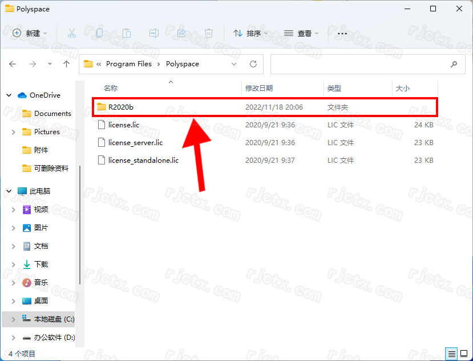Select the R2020b folder
473x361 pixels.
click(x=120, y=107)
